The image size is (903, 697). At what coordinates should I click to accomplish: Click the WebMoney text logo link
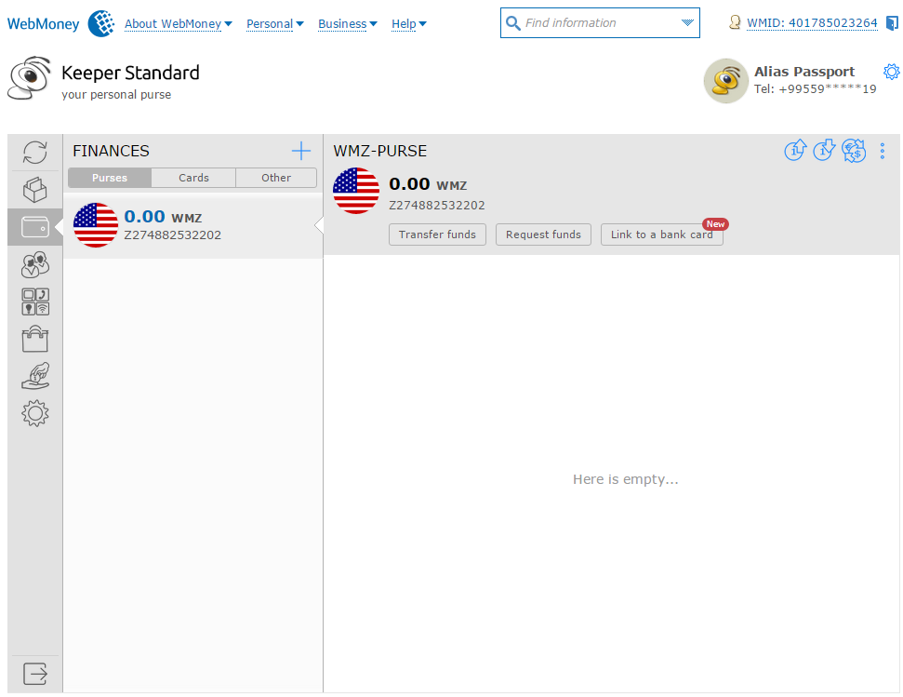[x=43, y=23]
